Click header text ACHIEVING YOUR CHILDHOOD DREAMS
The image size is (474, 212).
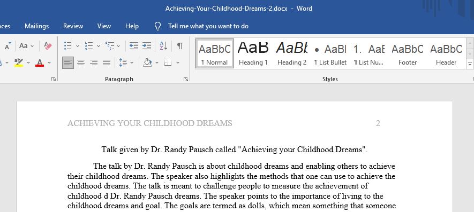[x=149, y=123]
